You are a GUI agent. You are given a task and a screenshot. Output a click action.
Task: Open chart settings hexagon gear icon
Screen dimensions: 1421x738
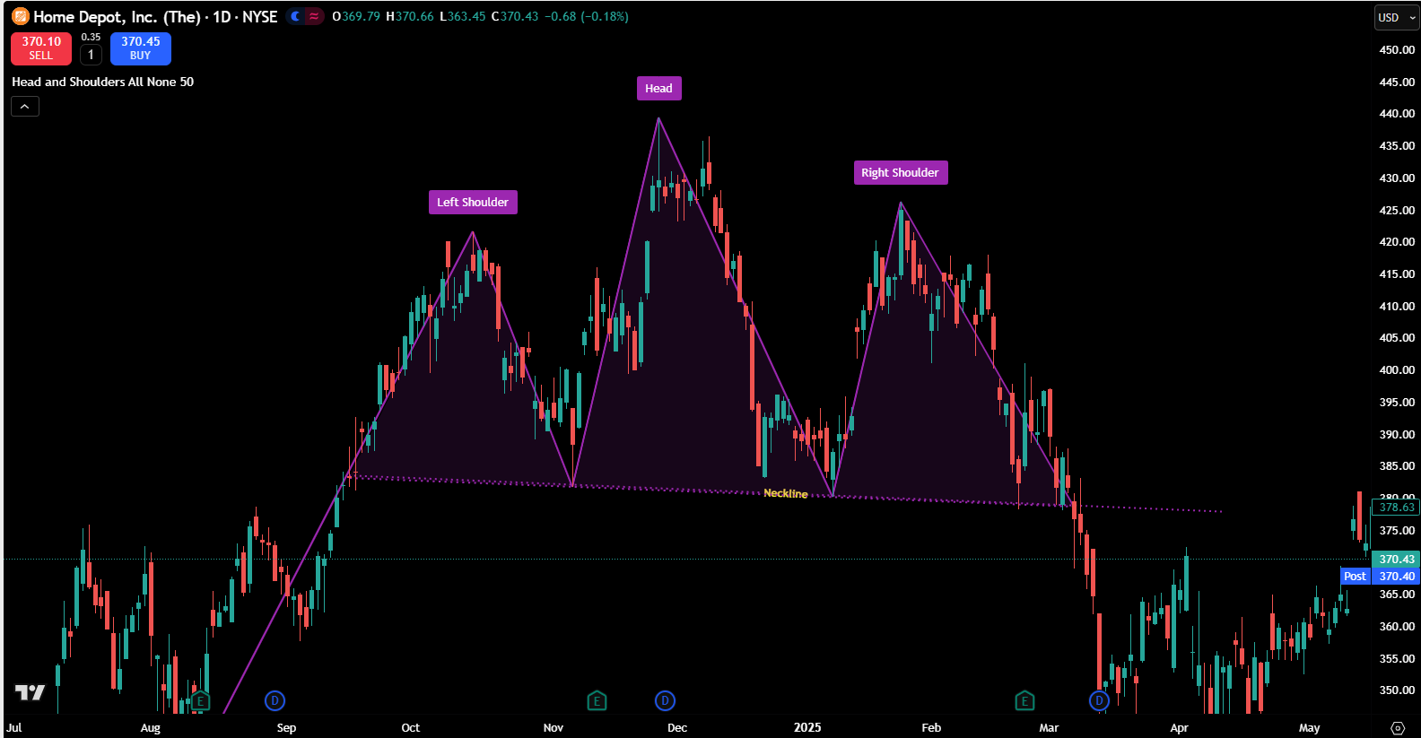coord(1397,727)
